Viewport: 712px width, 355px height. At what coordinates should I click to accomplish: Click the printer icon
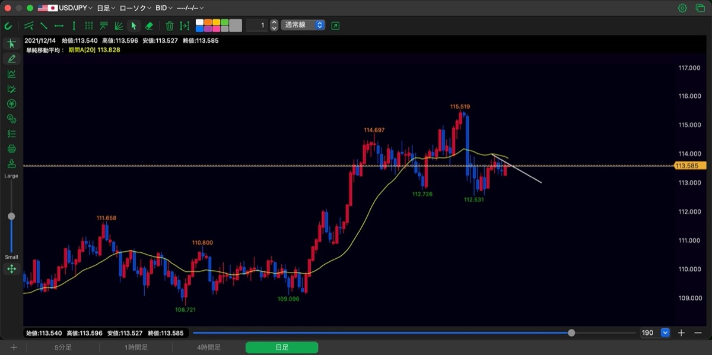coord(11,148)
